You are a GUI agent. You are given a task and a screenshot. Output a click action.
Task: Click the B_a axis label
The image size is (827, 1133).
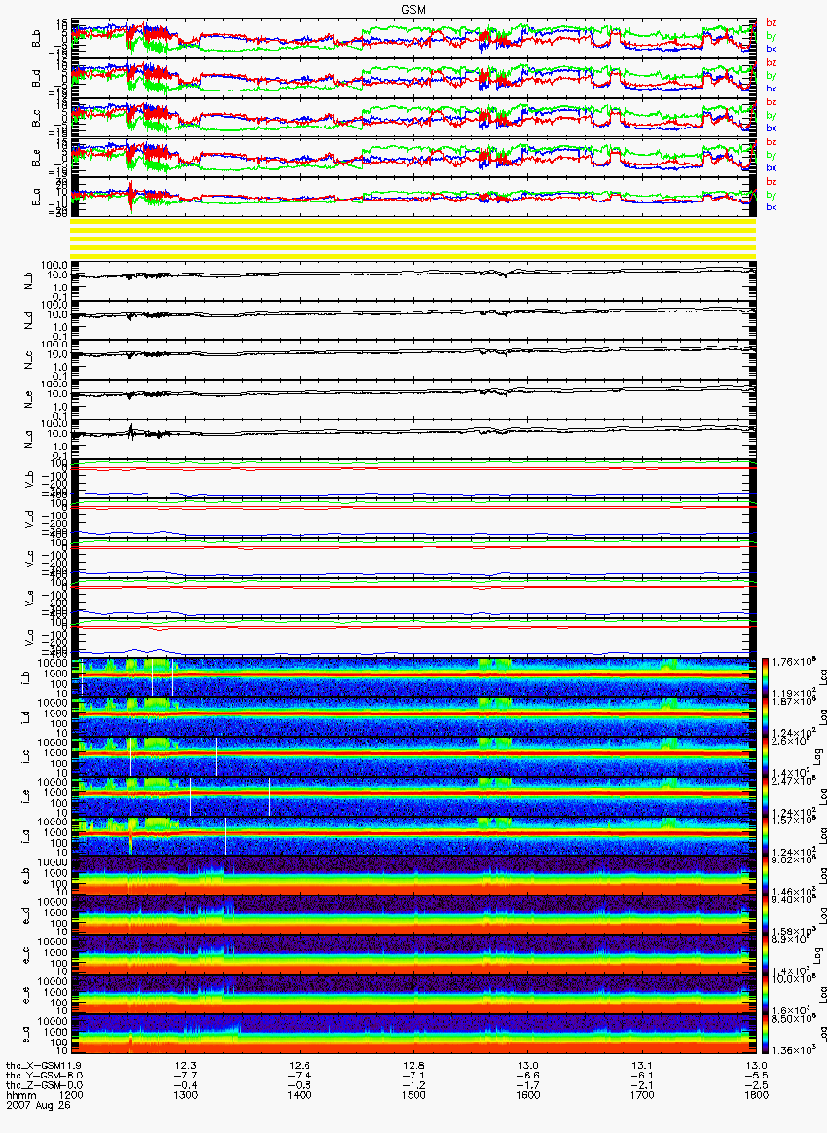[x=36, y=198]
